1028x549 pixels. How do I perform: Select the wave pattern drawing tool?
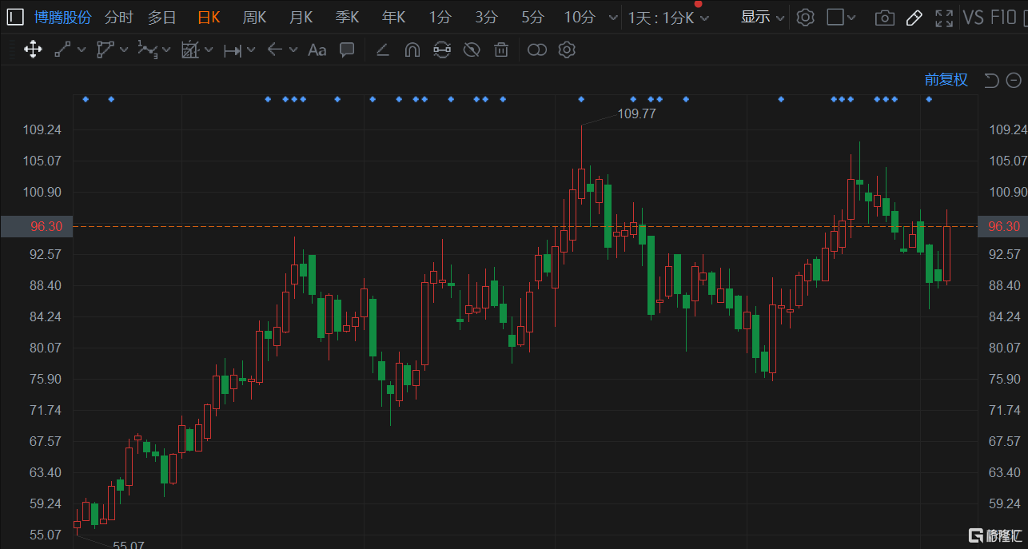[147, 50]
